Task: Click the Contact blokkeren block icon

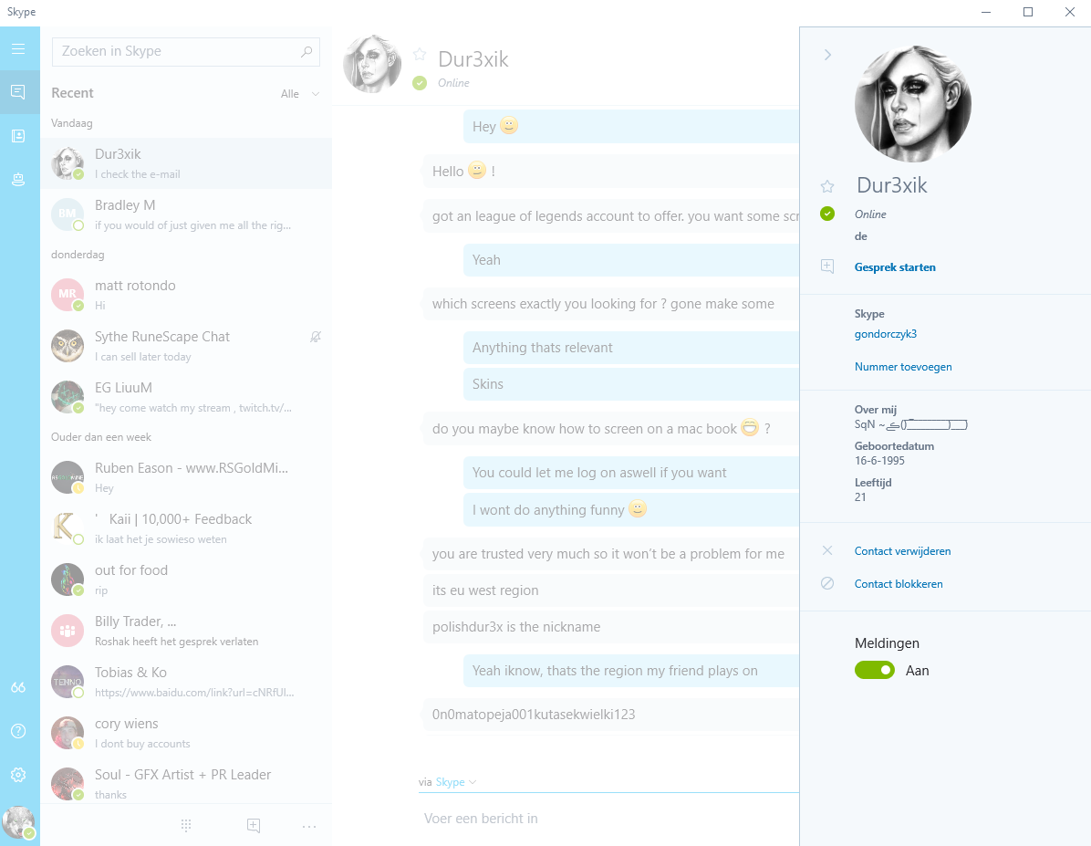Action: pyautogui.click(x=827, y=583)
